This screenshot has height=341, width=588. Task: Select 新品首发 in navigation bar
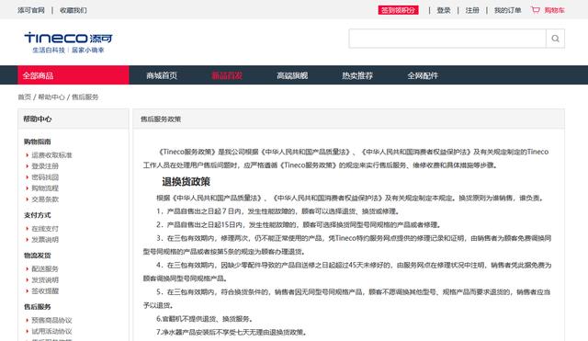[227, 75]
